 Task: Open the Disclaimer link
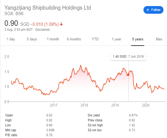(x=43, y=30)
